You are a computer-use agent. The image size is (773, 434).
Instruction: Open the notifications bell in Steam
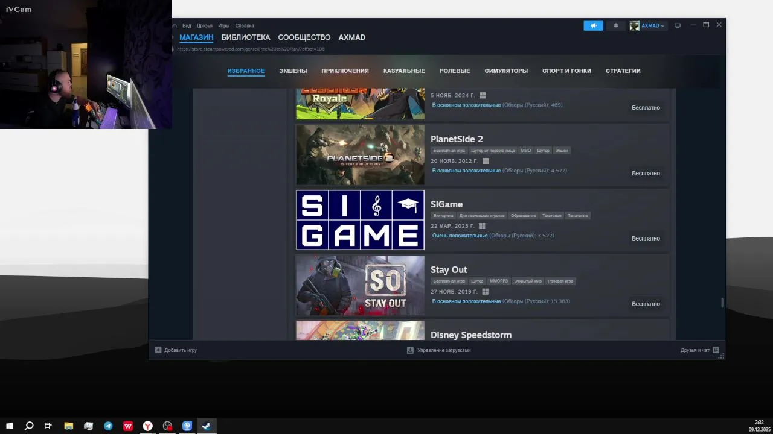(x=616, y=25)
